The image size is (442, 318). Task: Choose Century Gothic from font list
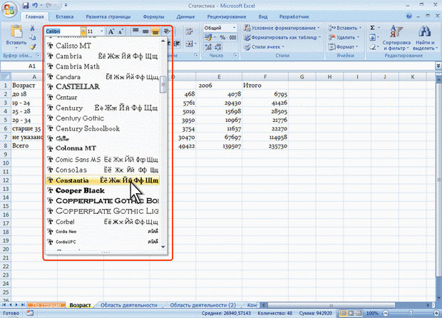[x=103, y=118]
